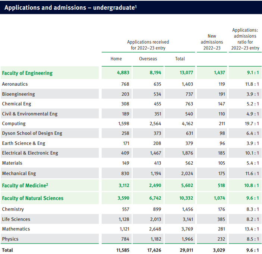Screen dimensions: 262x254
Task: Click the Faculty of Natural Sciences label
Action: [33, 198]
